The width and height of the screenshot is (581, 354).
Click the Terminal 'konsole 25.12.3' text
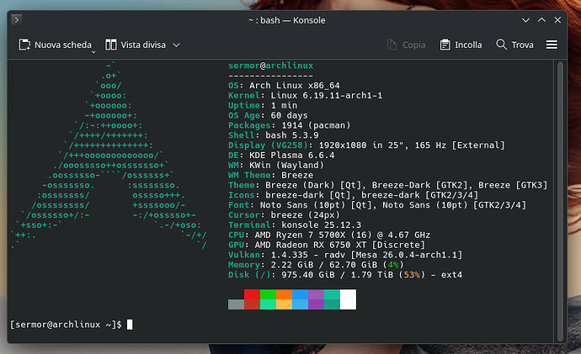(x=321, y=225)
